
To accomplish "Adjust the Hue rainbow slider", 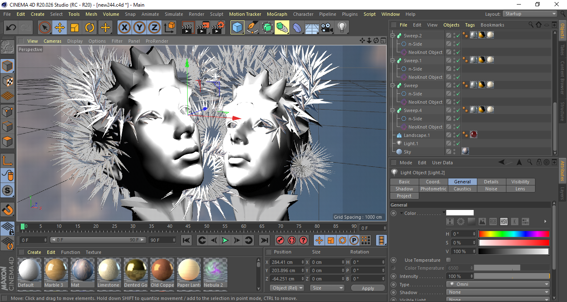I will [514, 234].
